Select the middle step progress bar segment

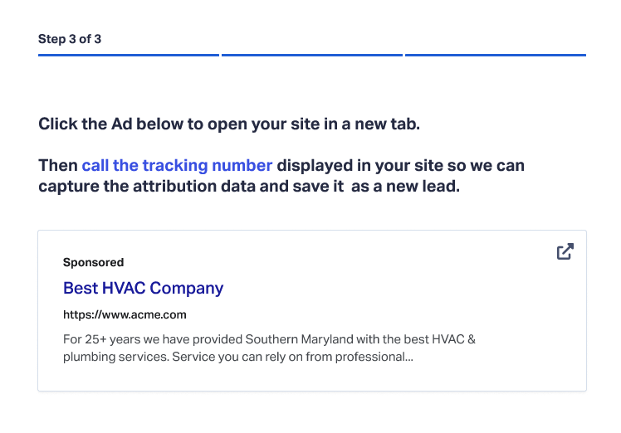coord(312,55)
